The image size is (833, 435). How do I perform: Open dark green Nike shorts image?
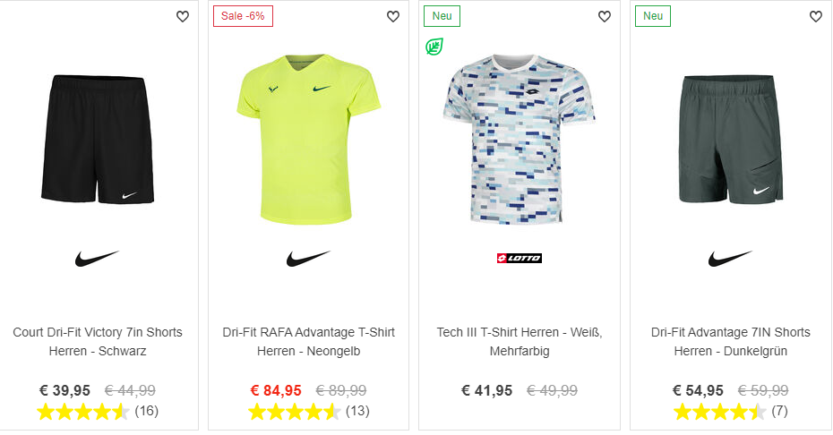(x=730, y=139)
